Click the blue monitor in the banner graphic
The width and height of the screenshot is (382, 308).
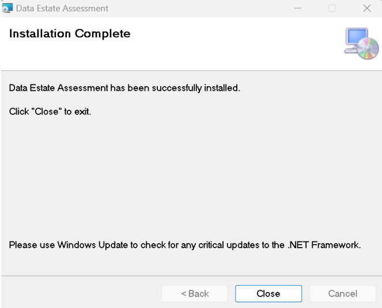(356, 37)
